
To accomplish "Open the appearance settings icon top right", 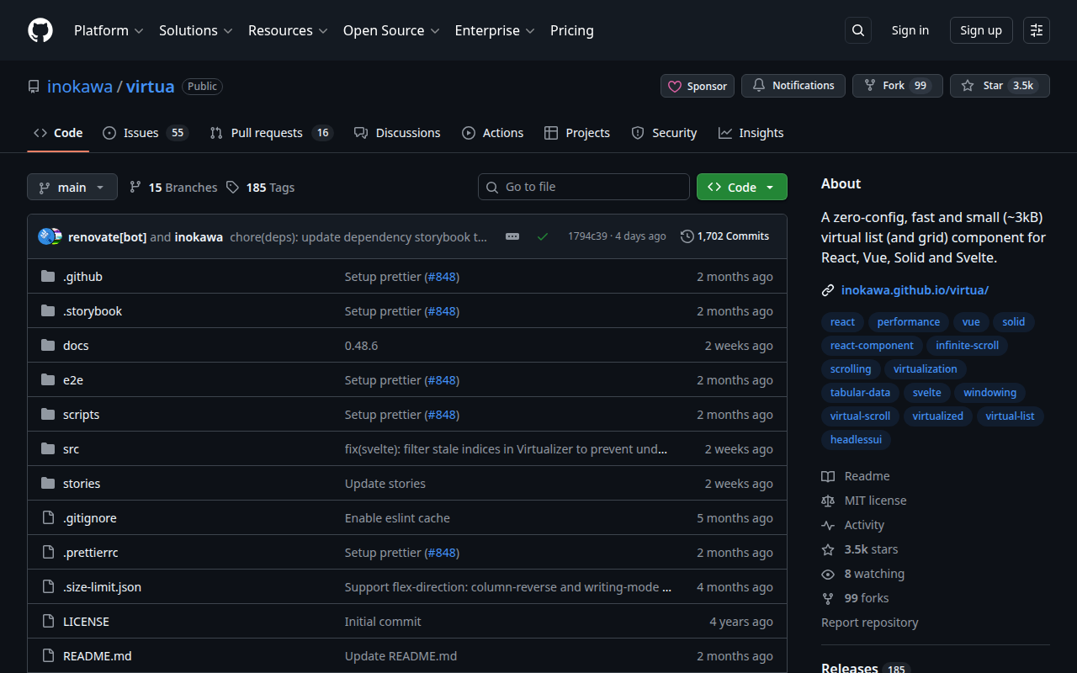I will pyautogui.click(x=1036, y=30).
